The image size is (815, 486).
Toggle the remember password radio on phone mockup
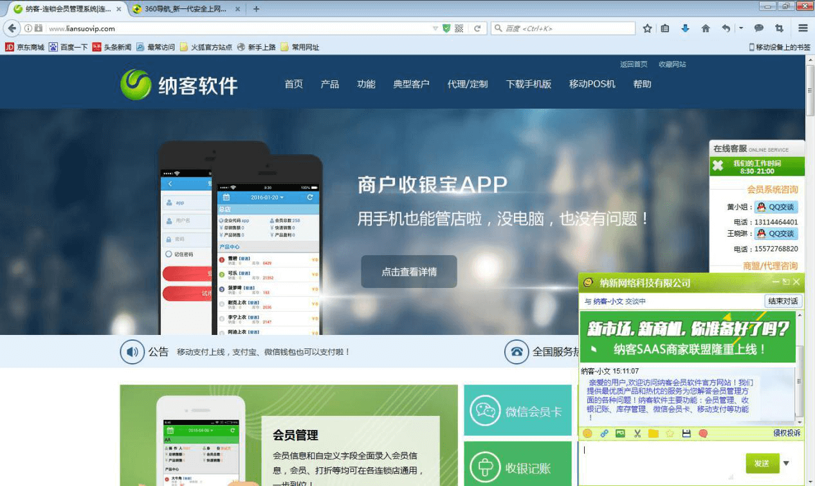[x=169, y=254]
